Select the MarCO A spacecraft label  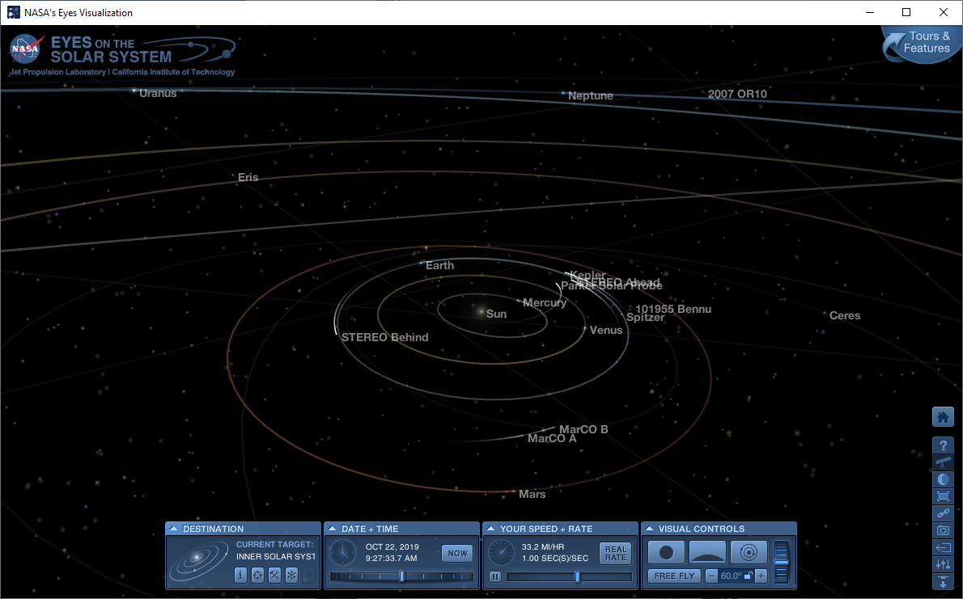coord(552,438)
